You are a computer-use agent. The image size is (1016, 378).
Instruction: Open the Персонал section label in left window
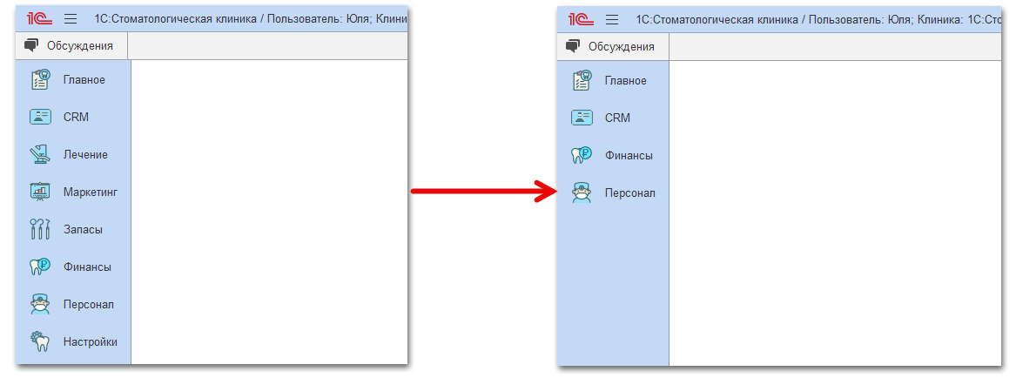point(89,304)
